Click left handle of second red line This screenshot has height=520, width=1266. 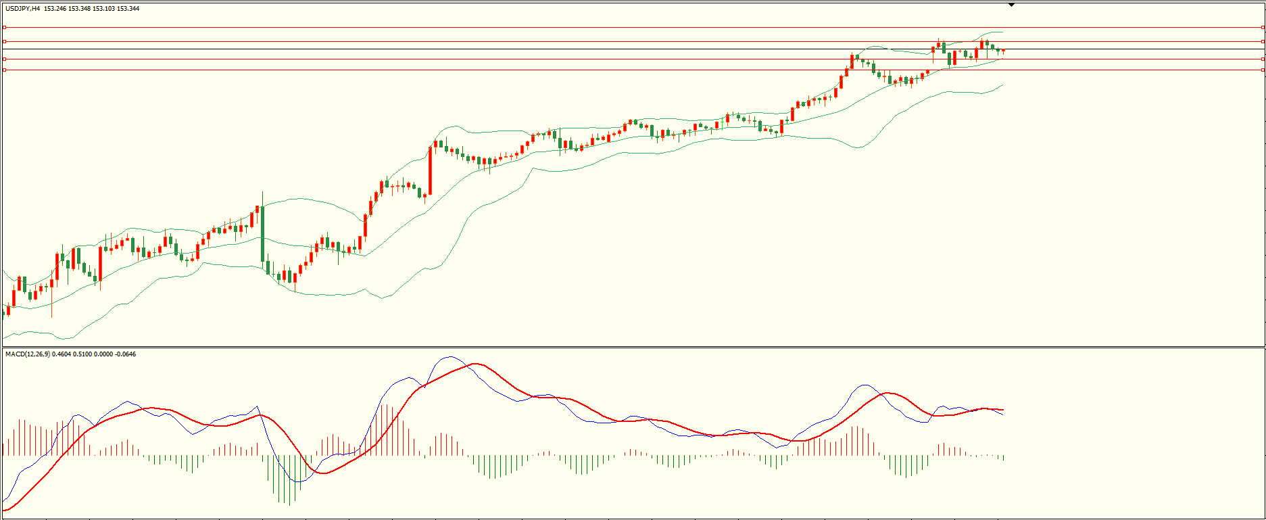pyautogui.click(x=4, y=42)
